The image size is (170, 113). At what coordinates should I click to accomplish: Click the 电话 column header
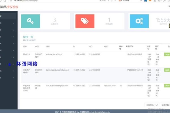pyautogui.click(x=106, y=47)
